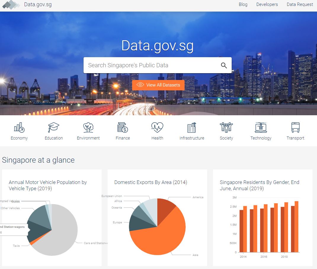Click the '2016' axis label on bar chart
The height and width of the screenshot is (269, 317).
(x=264, y=257)
